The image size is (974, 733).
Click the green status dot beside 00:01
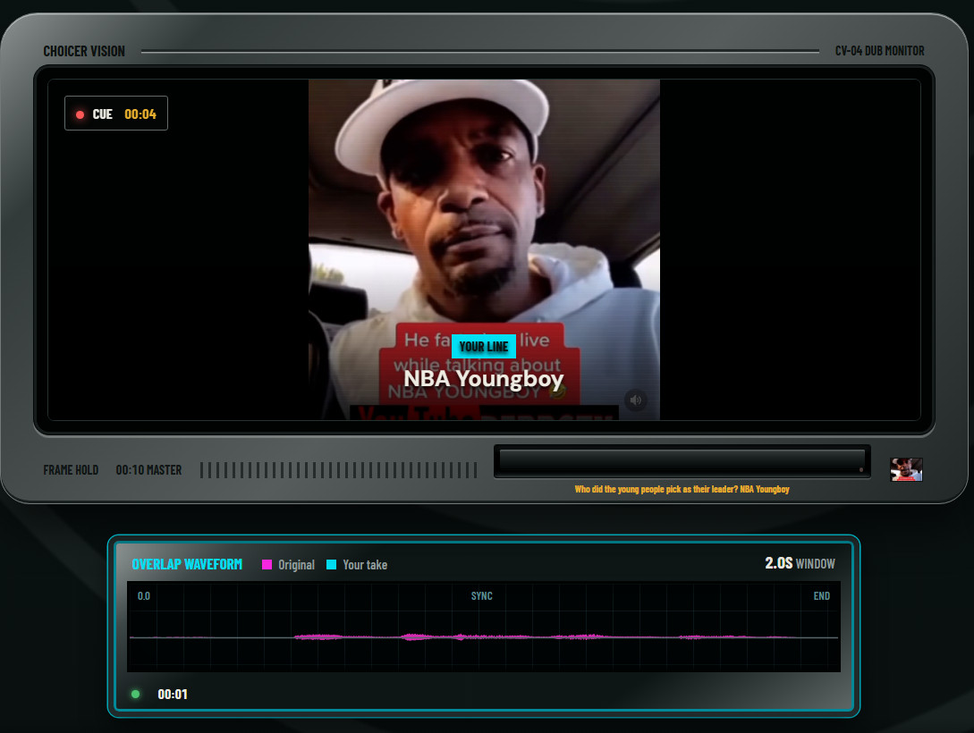click(135, 694)
